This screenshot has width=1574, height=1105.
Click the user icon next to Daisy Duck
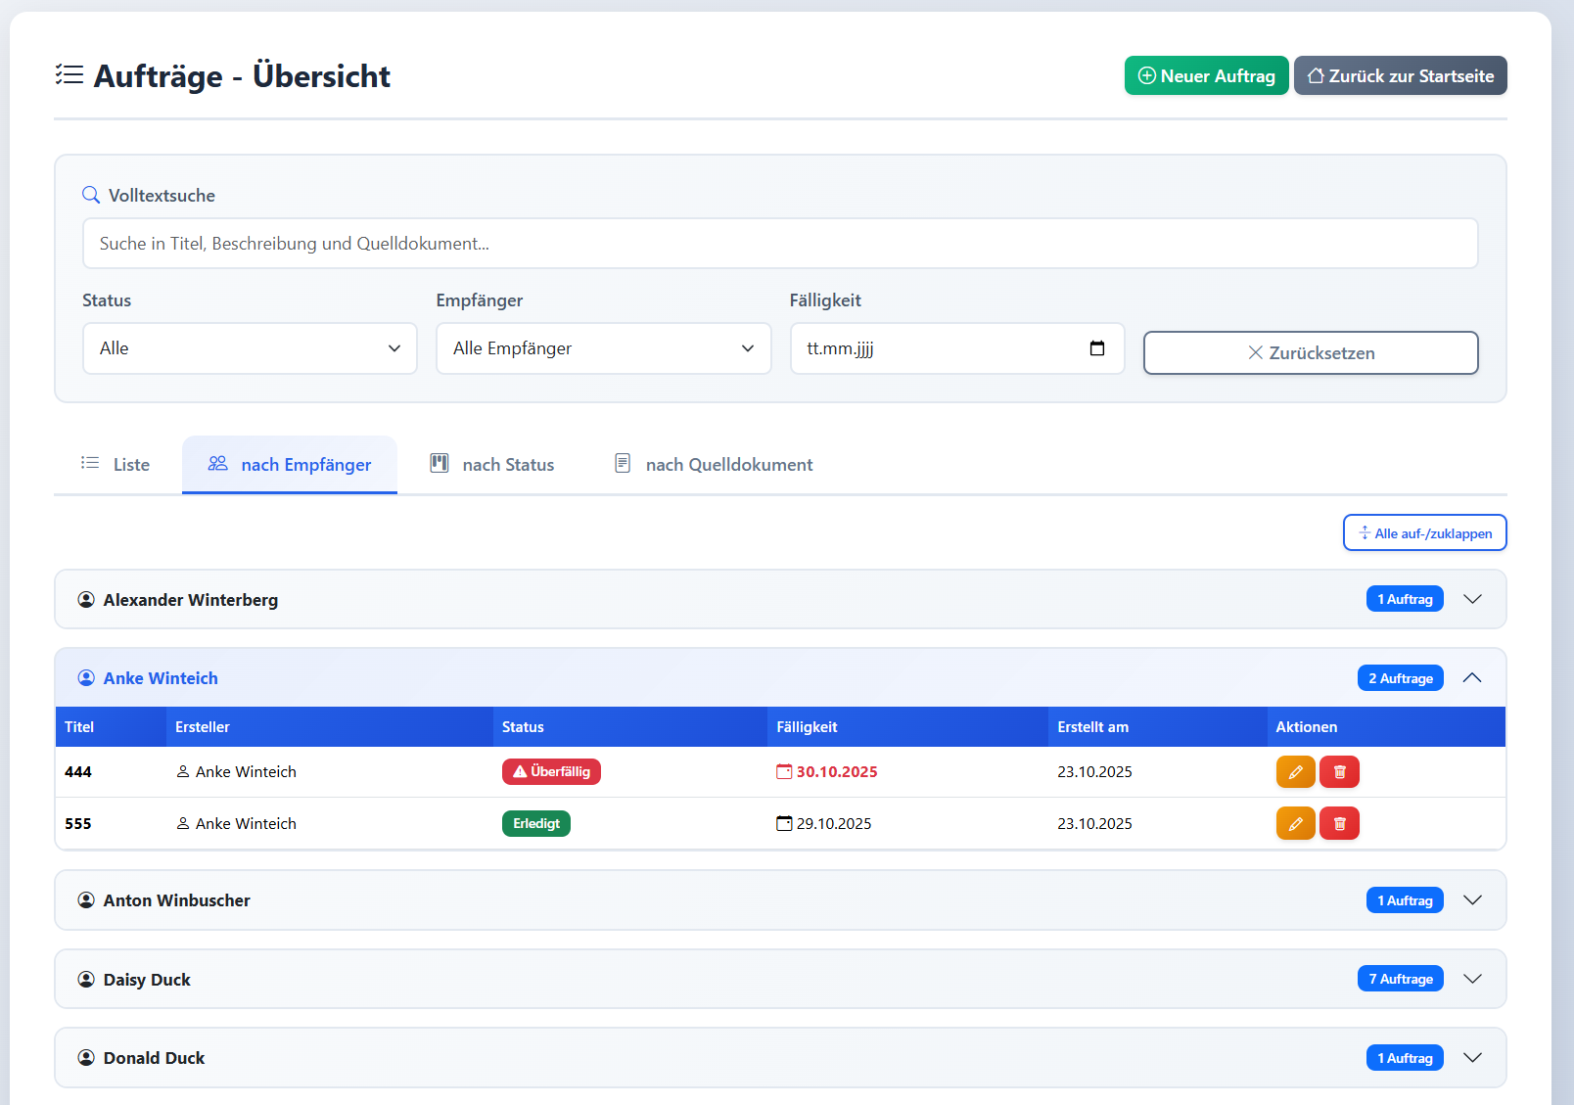(x=86, y=980)
